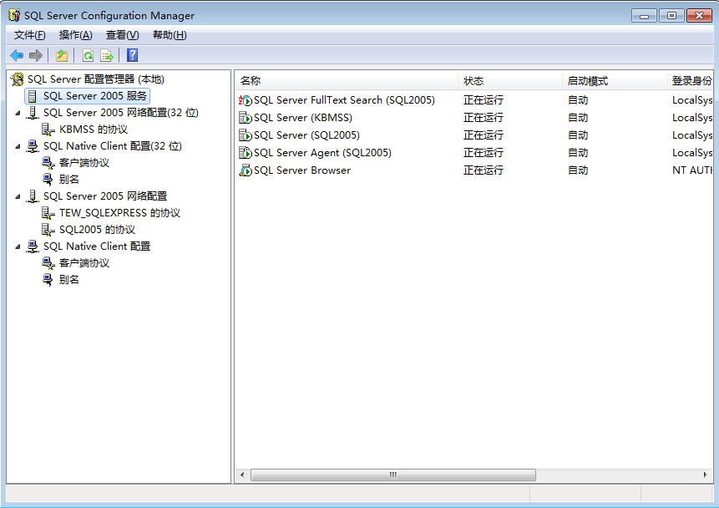Click the SQL Server Agent (SQL2005) service icon
This screenshot has width=719, height=508.
(x=246, y=152)
